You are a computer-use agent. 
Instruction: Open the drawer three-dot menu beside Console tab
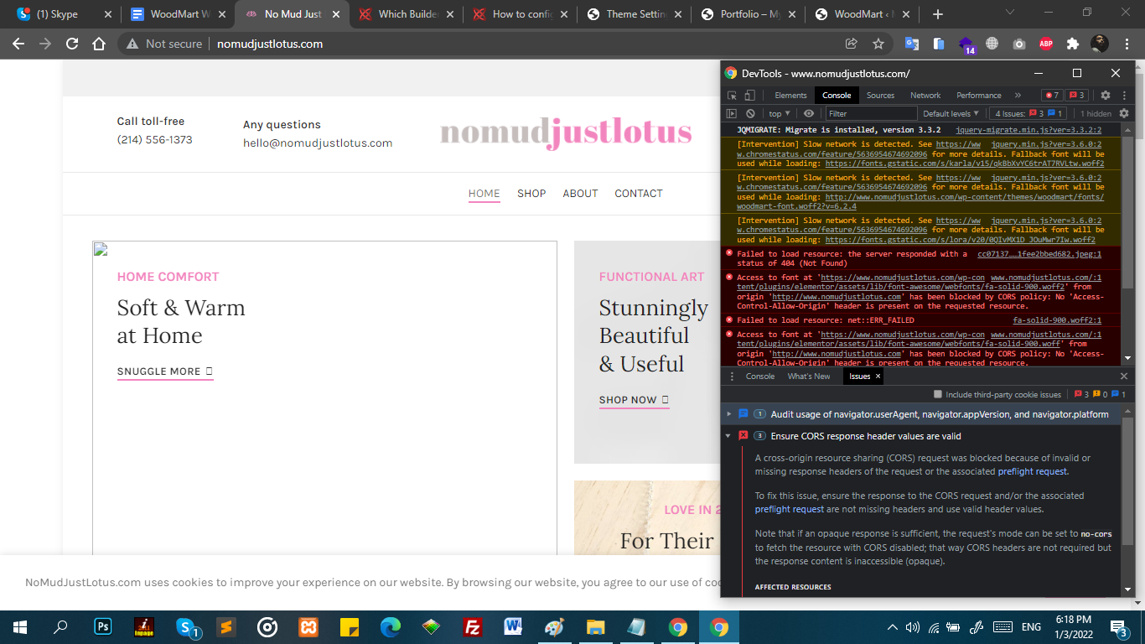(x=732, y=377)
